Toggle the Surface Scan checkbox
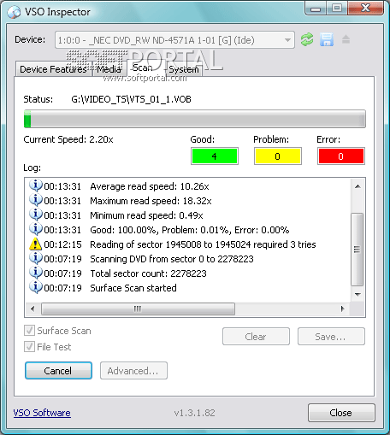The height and width of the screenshot is (435, 390). tap(29, 331)
